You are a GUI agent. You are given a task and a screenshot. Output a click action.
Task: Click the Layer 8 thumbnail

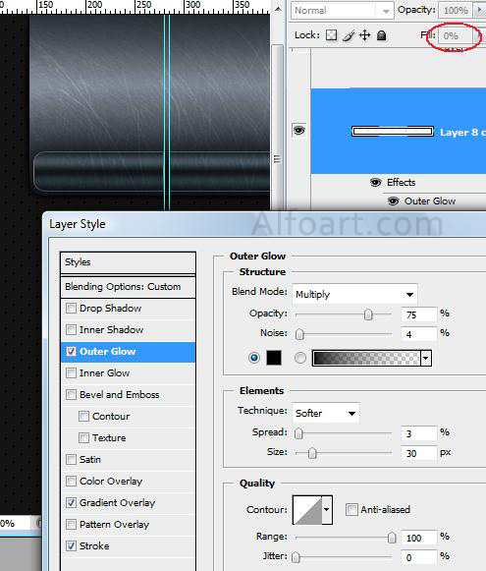tap(393, 131)
